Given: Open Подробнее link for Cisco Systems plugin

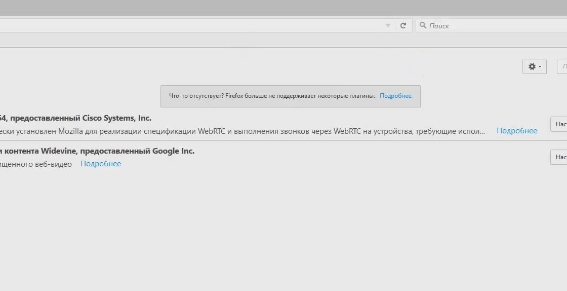Looking at the screenshot, I should coord(517,131).
